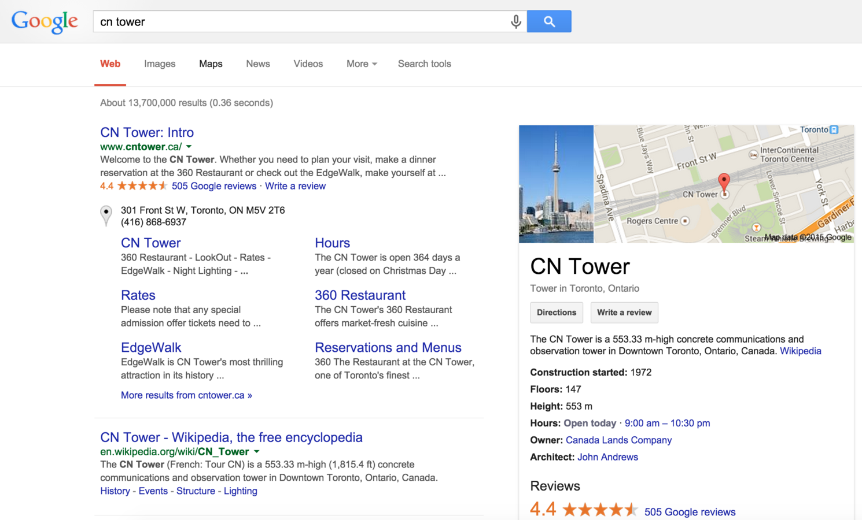Viewport: 862px width, 520px height.
Task: Open the CN Tower skyline photo thumbnail
Action: click(x=556, y=184)
